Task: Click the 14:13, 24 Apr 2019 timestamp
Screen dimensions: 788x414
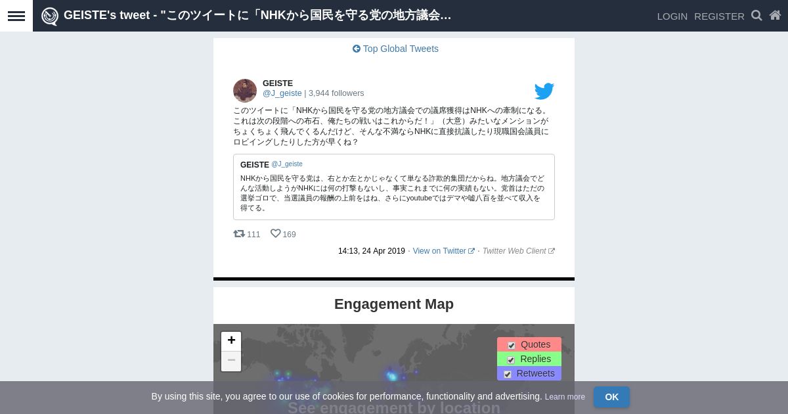Action: coord(372,251)
